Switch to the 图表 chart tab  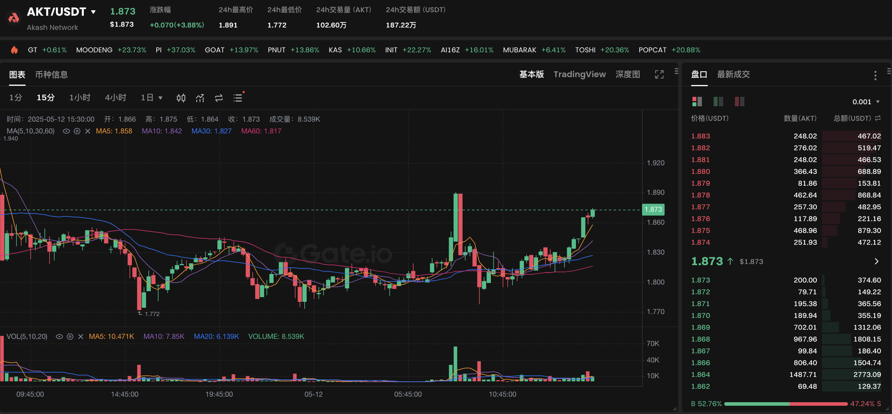(17, 75)
